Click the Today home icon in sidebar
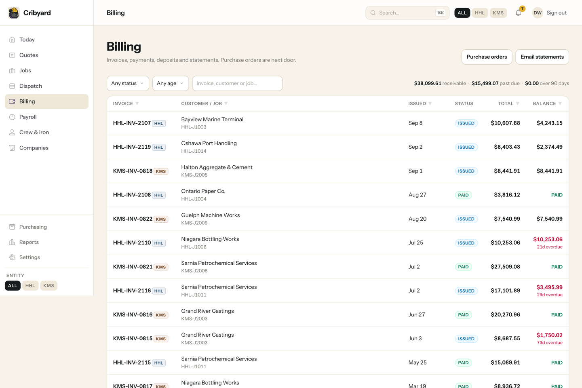Viewport: 582px width, 388px height. pos(12,40)
